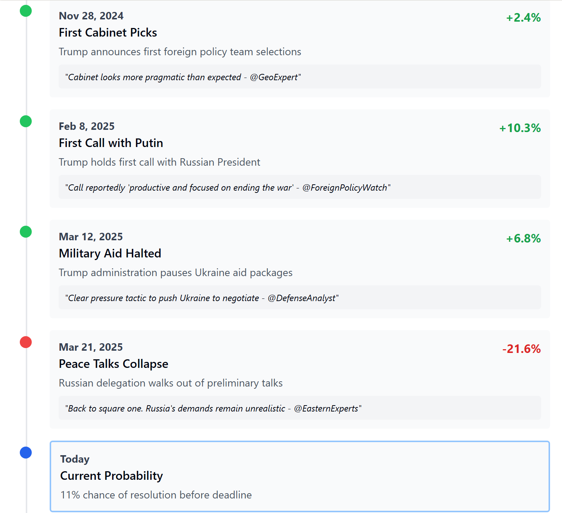The width and height of the screenshot is (562, 513).
Task: Select the Mar 21, 2025 date label
Action: pos(91,347)
